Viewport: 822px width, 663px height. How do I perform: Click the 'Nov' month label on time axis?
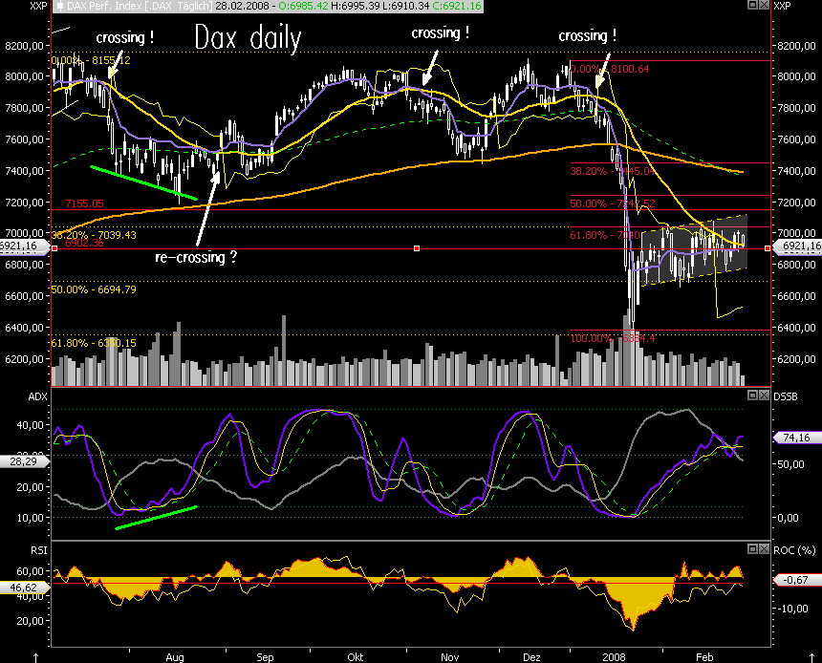450,657
